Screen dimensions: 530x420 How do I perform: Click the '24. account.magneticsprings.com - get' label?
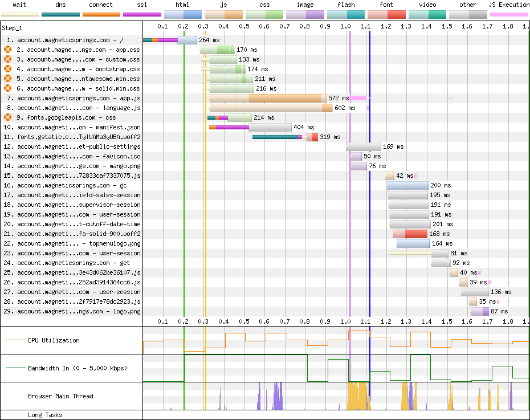[67, 263]
